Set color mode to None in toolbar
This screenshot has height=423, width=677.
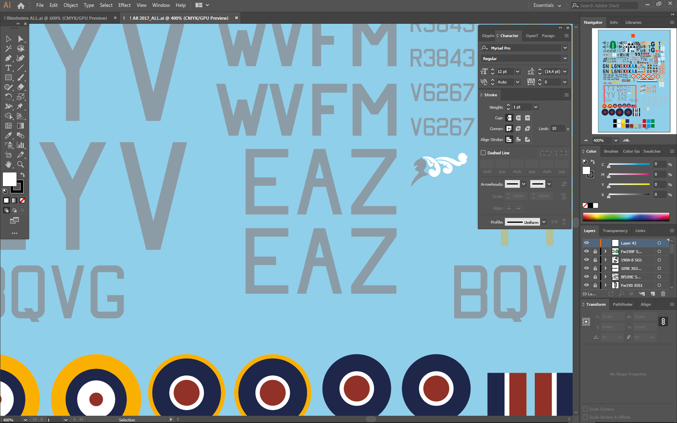tap(23, 200)
